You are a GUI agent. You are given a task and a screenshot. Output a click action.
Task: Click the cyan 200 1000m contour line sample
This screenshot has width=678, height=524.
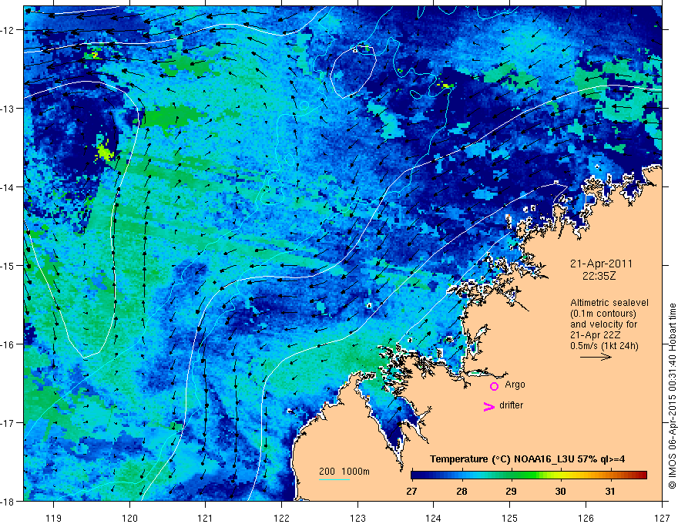point(334,479)
